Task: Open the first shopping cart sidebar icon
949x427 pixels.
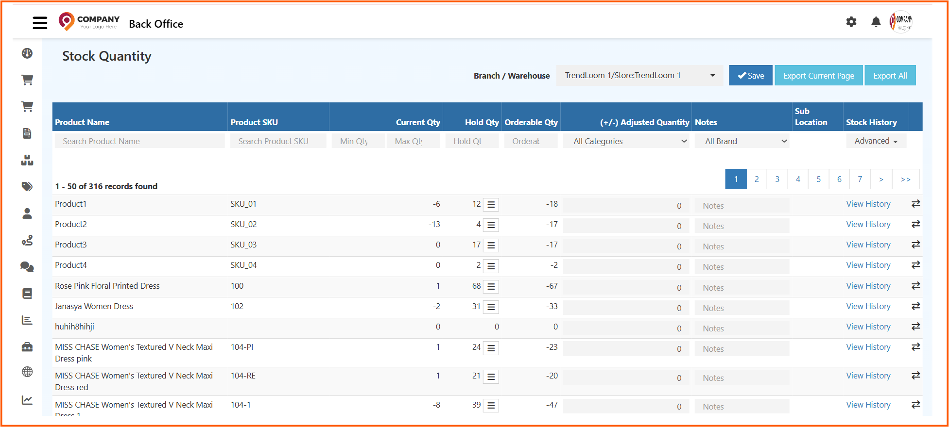Action: pos(27,80)
